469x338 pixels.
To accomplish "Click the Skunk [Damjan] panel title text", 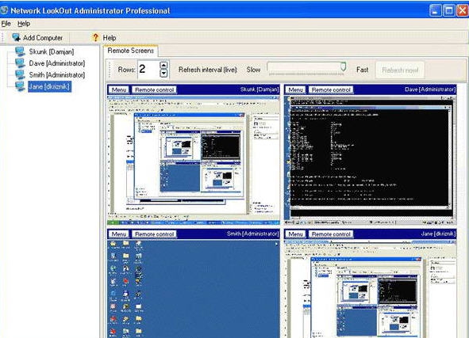I will [x=259, y=89].
